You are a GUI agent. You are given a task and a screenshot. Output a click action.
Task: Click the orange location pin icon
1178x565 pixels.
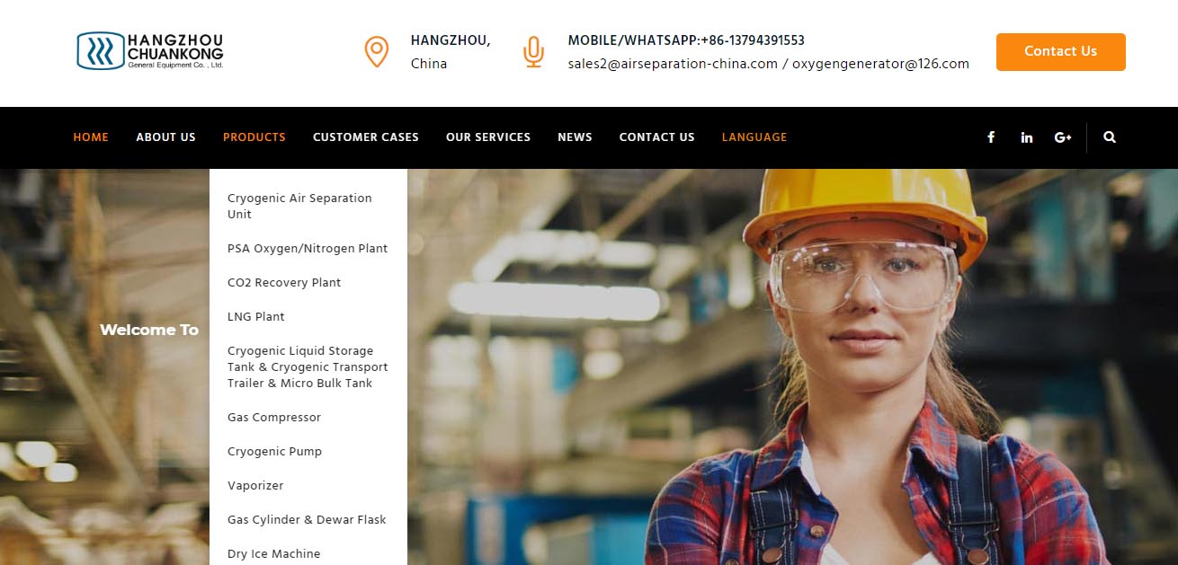pyautogui.click(x=376, y=52)
